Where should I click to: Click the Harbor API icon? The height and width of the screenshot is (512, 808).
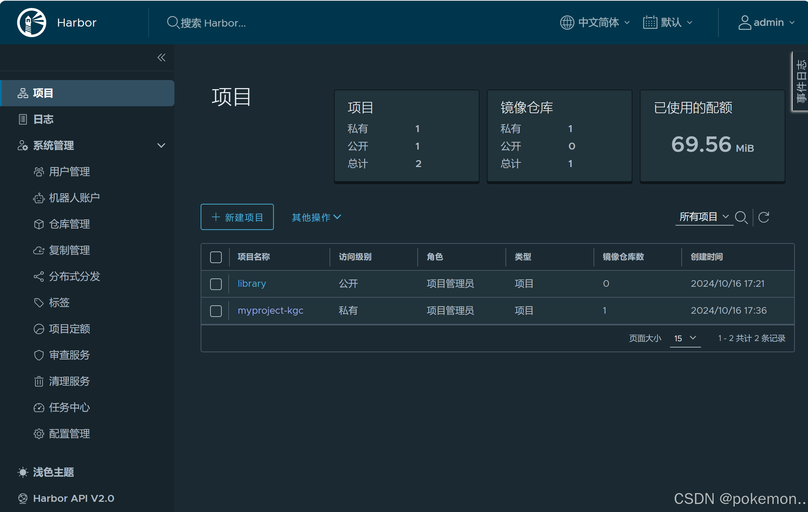(23, 498)
